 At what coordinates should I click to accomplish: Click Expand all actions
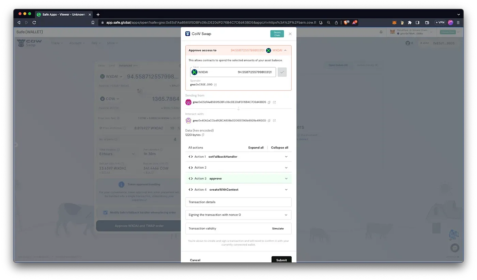pyautogui.click(x=256, y=147)
